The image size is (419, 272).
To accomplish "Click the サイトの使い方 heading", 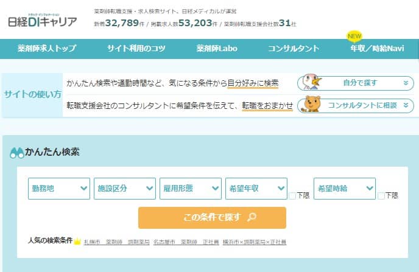I will tap(33, 94).
